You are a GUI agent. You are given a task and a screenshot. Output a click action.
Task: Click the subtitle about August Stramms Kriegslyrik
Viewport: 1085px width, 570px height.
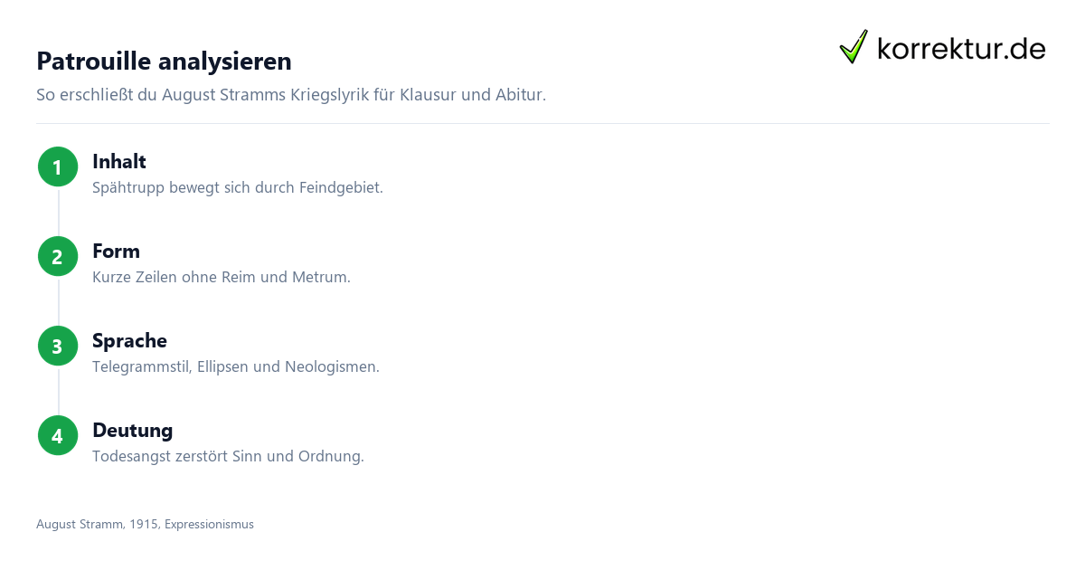(x=291, y=95)
